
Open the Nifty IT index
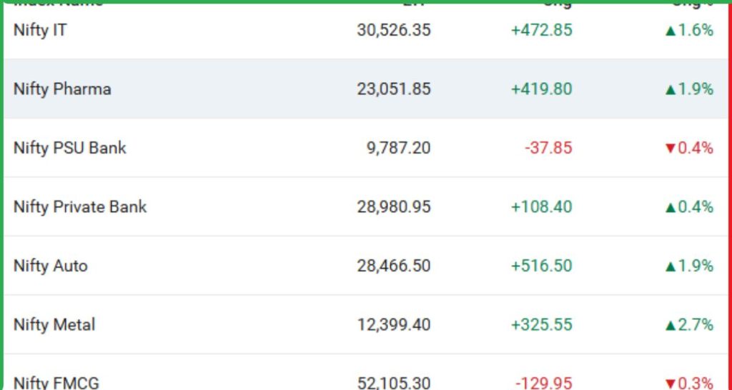[x=40, y=30]
